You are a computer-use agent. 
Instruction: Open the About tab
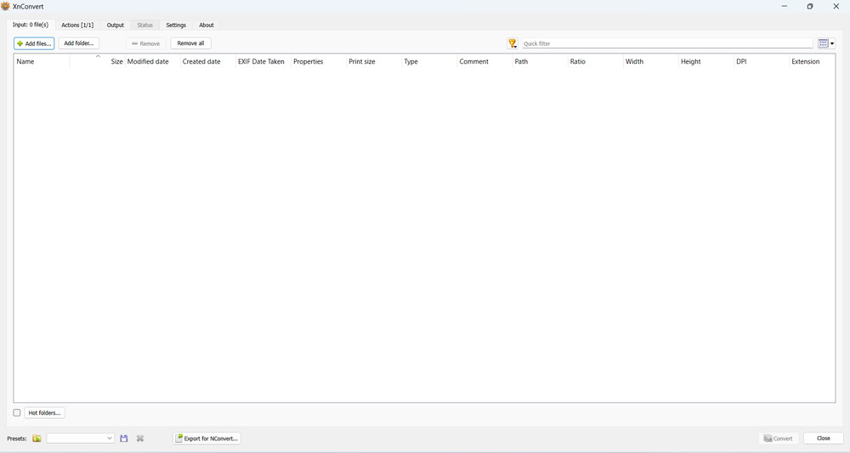[206, 25]
